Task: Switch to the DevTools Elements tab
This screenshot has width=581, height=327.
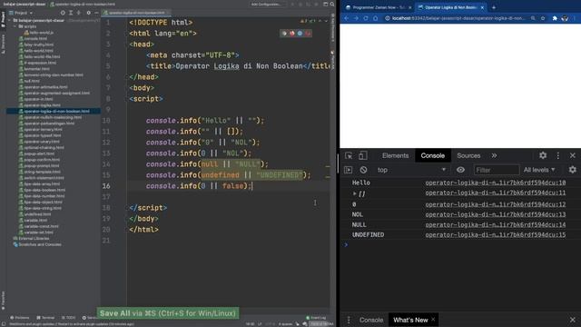Action: (396, 155)
